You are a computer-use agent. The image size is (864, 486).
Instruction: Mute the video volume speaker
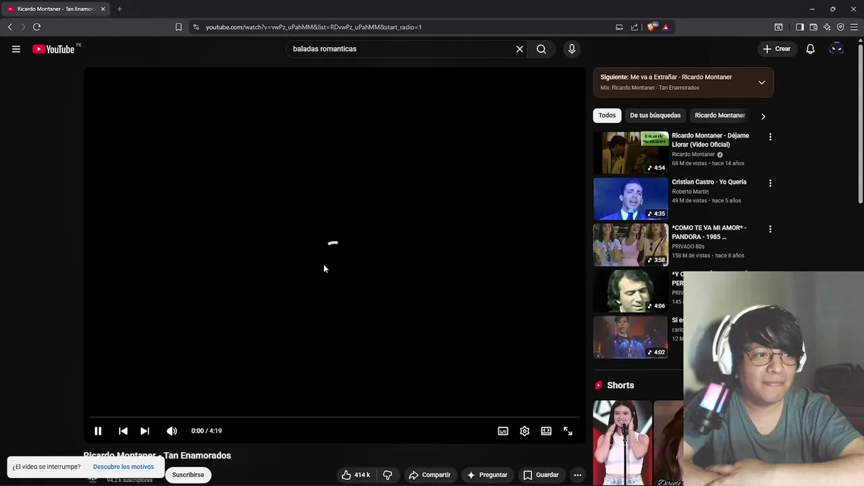coord(172,431)
